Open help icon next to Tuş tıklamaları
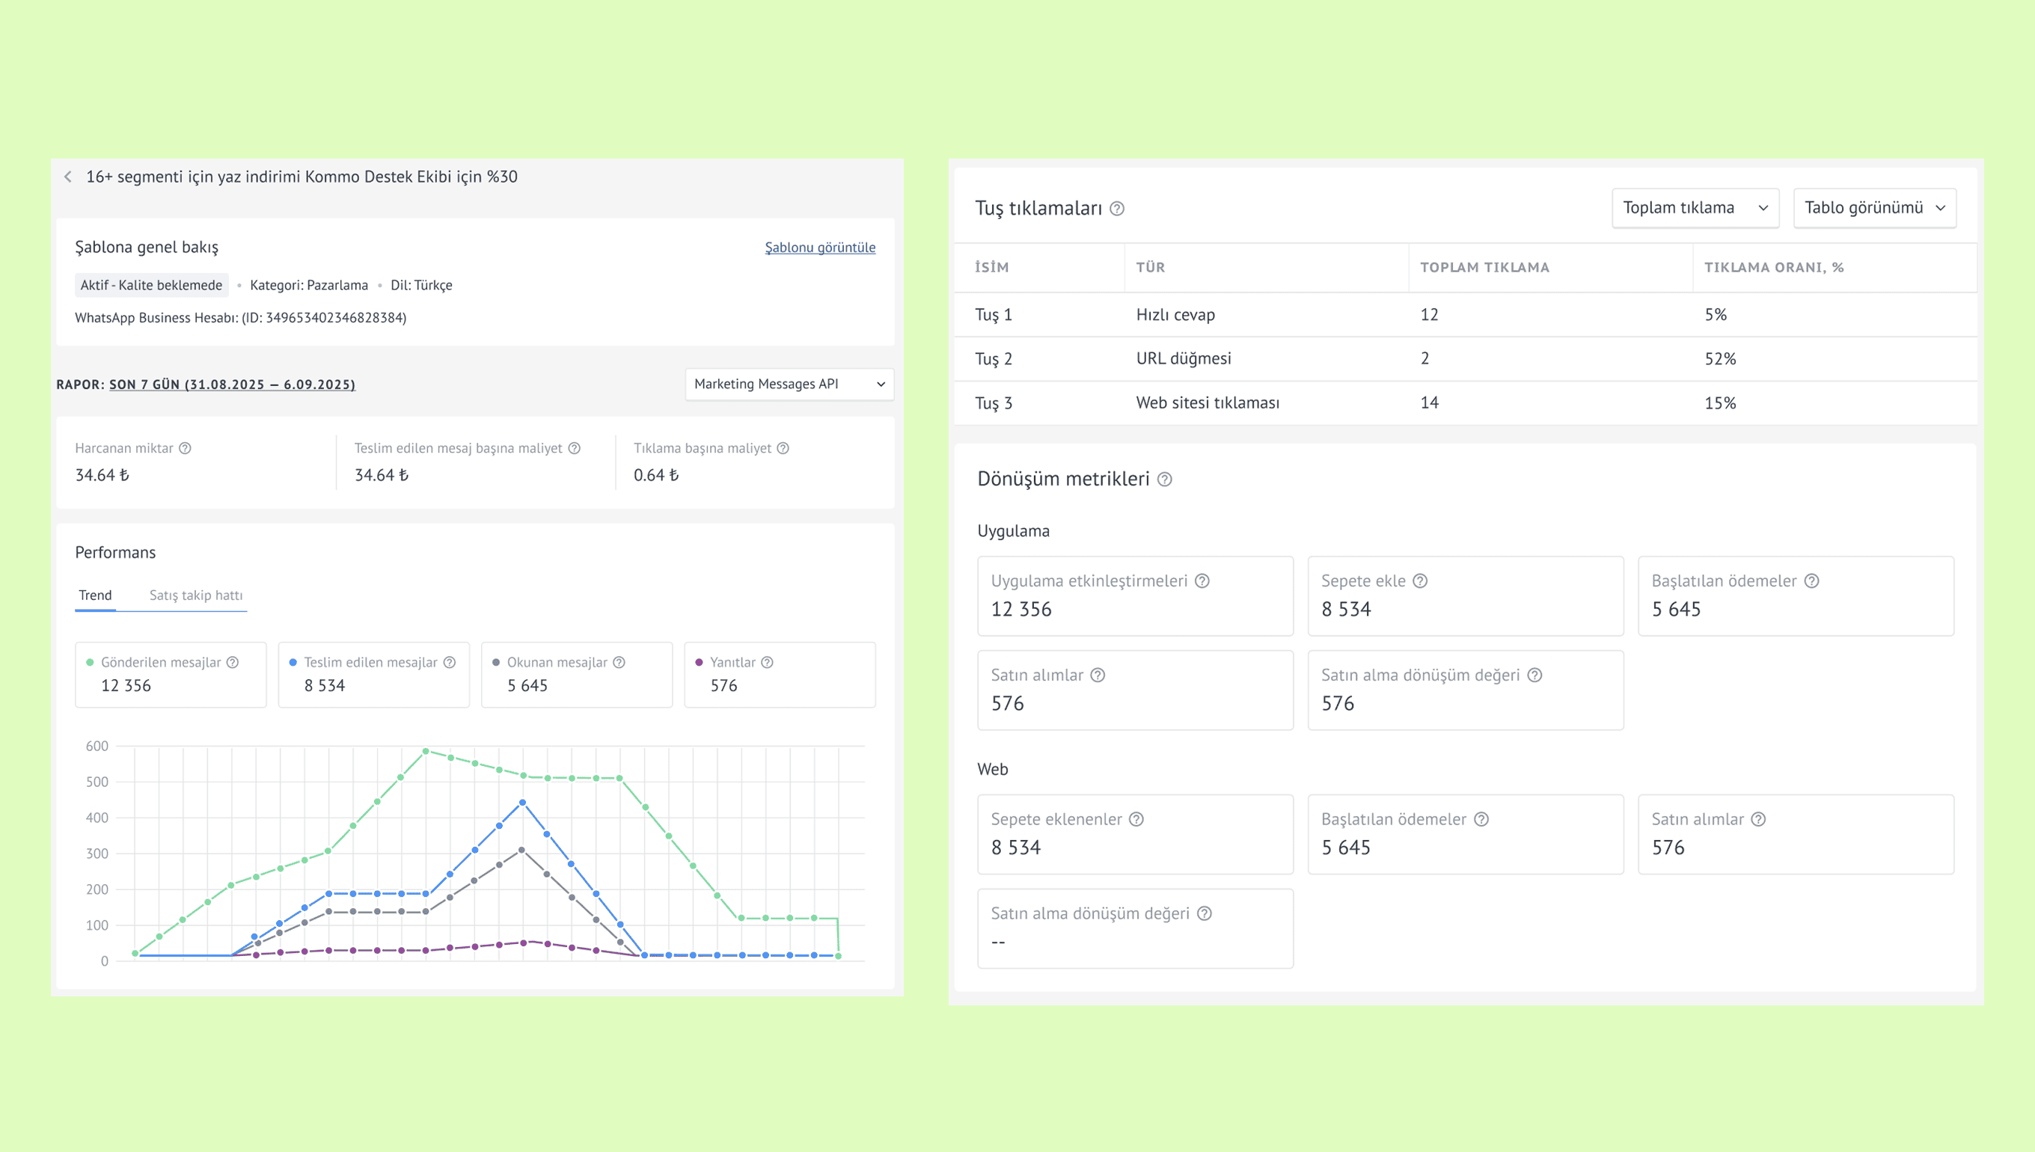The width and height of the screenshot is (2035, 1152). (1116, 209)
